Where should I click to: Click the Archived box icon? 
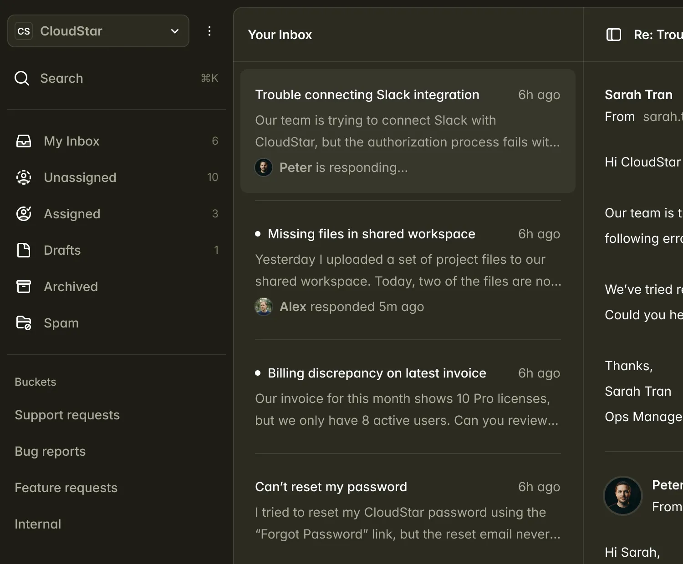pyautogui.click(x=24, y=287)
